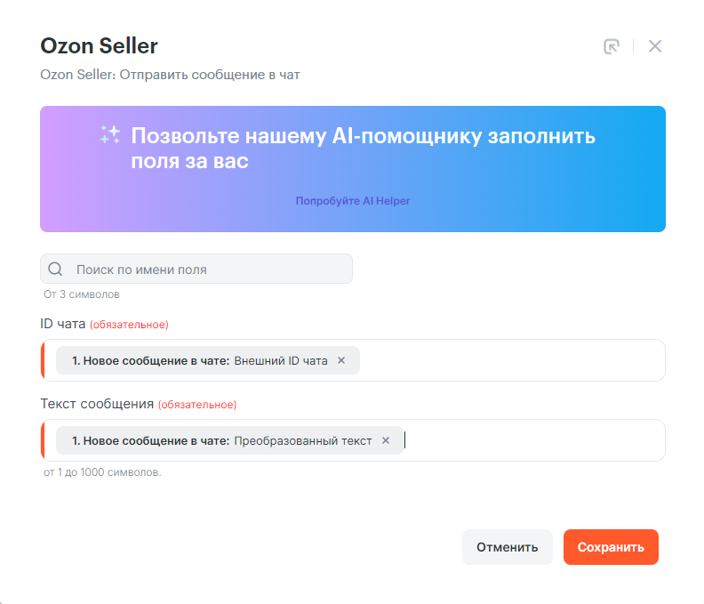Image resolution: width=704 pixels, height=604 pixels.
Task: Click the magnifier search icon
Action: [55, 269]
